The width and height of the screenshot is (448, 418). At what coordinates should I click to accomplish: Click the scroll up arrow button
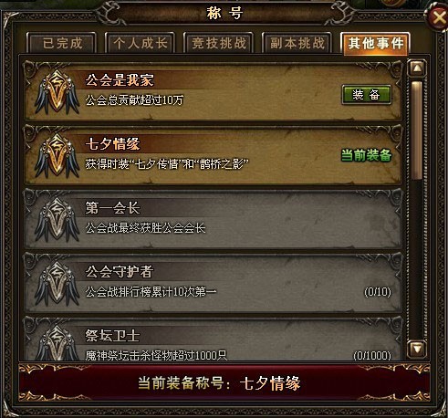[x=417, y=68]
